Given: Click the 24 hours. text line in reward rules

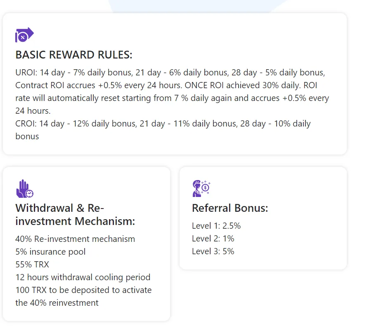Looking at the screenshot, I should 33,111.
